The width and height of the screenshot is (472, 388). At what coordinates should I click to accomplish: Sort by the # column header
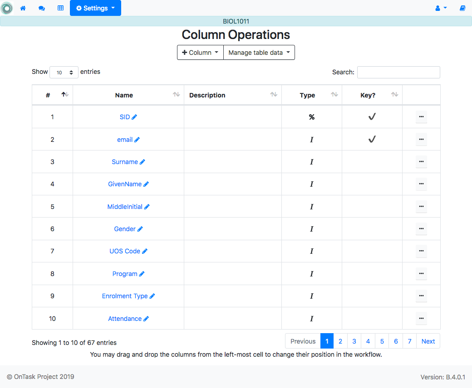tap(52, 95)
